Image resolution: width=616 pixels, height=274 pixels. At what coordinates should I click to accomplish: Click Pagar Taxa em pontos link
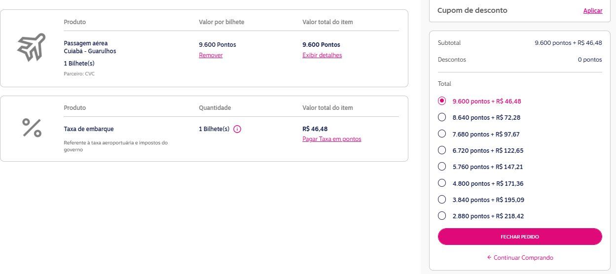click(x=332, y=139)
